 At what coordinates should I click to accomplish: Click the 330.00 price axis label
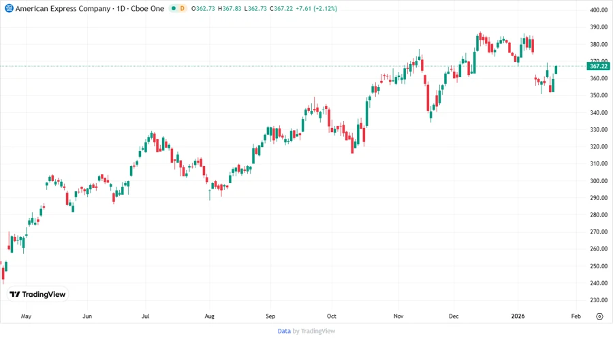click(599, 129)
